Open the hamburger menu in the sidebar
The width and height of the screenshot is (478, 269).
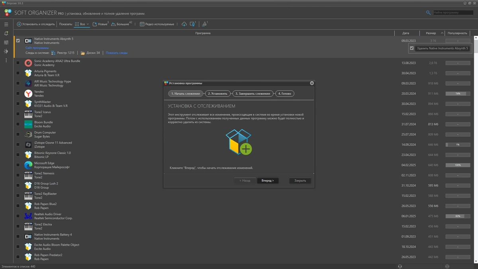pyautogui.click(x=6, y=24)
